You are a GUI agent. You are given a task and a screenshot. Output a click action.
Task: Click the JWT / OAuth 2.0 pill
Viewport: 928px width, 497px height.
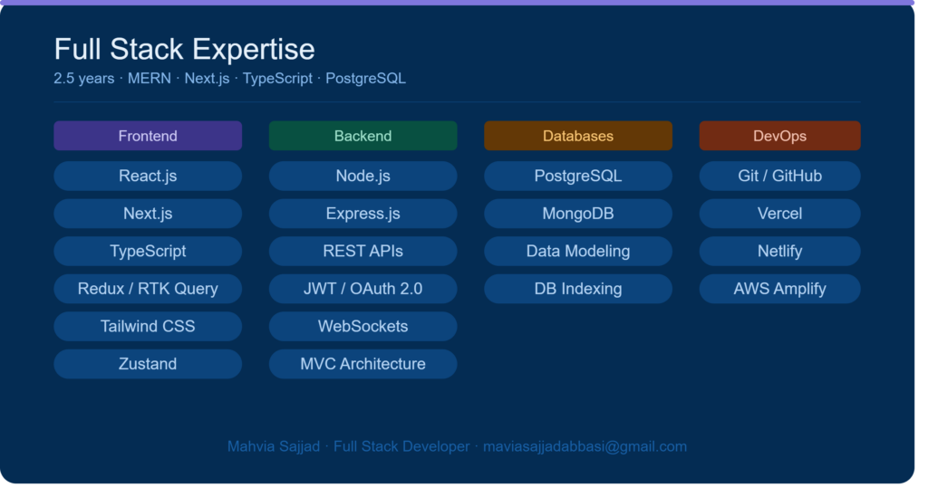click(x=362, y=289)
